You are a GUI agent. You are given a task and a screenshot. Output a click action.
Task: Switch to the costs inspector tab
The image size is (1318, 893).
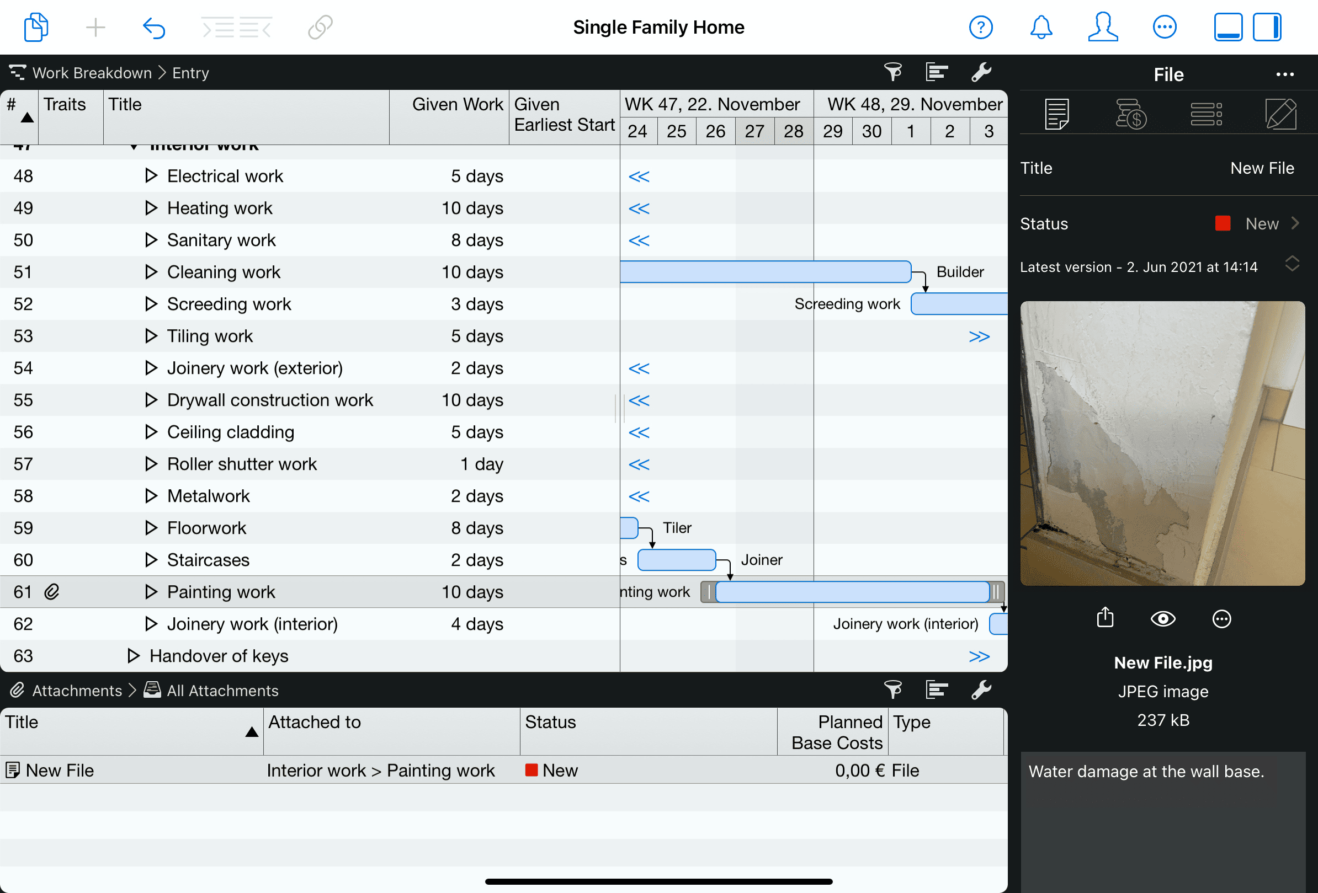pos(1131,114)
